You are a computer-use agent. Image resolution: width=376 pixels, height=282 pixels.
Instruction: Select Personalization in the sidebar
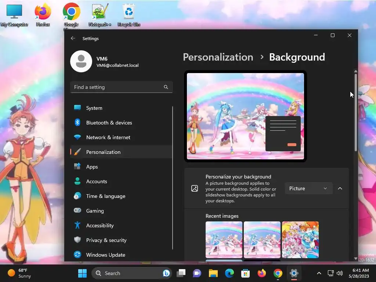point(121,152)
